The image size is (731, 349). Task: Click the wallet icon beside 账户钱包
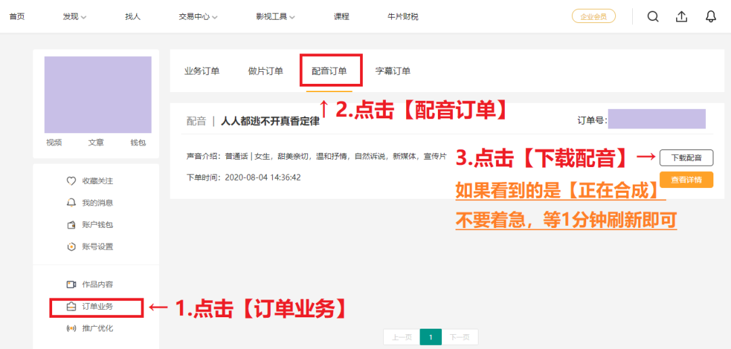(x=71, y=225)
